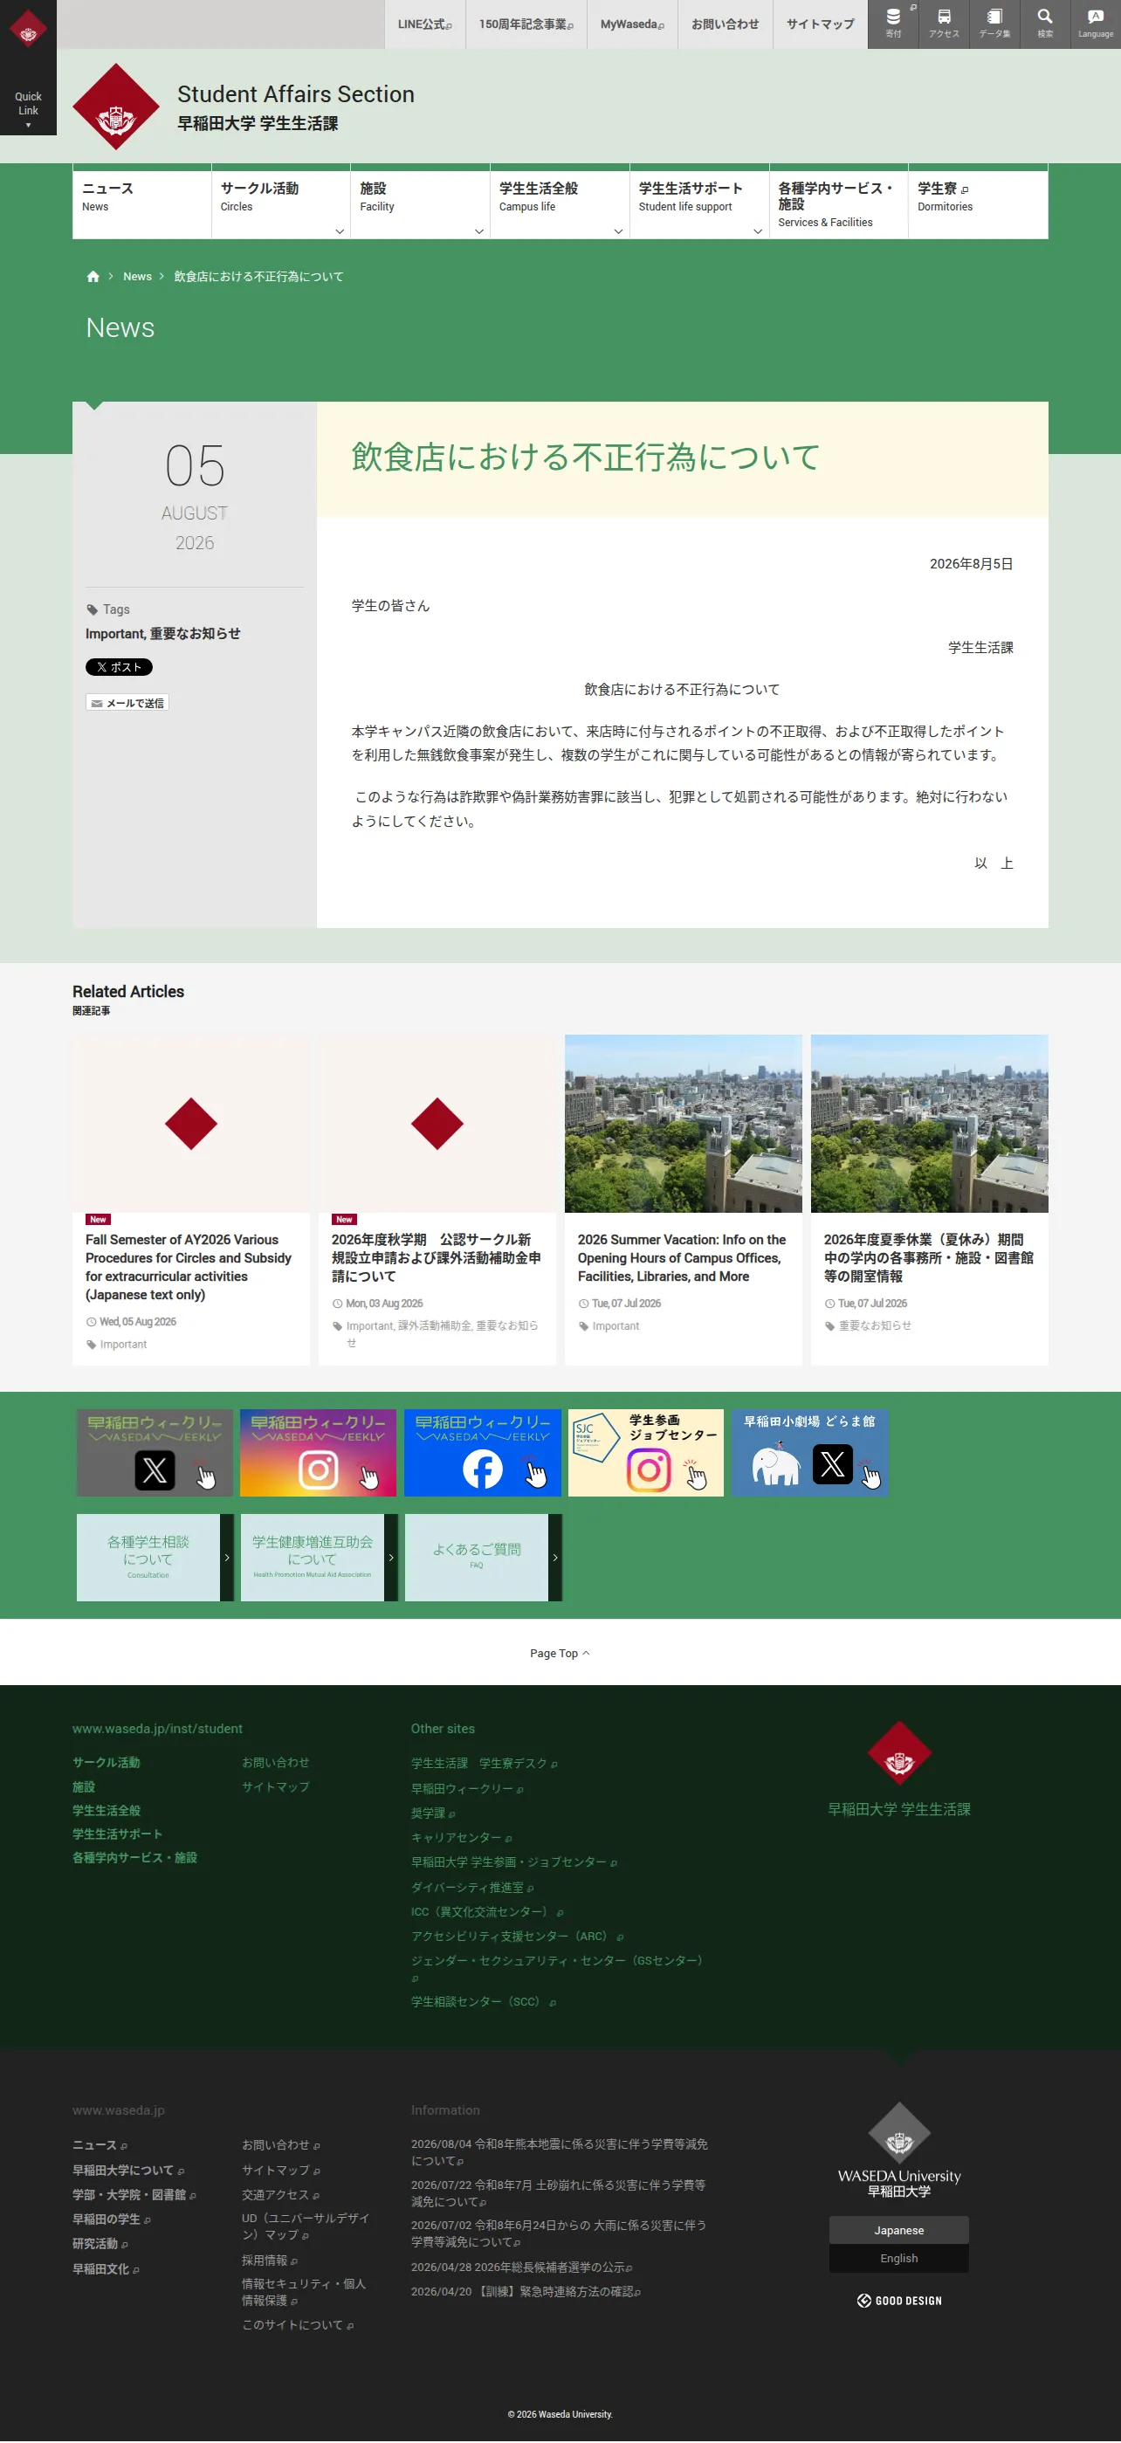Screen dimensions: 1121x2443
Task: Send article by mail (メールで送信)
Action: tap(127, 703)
